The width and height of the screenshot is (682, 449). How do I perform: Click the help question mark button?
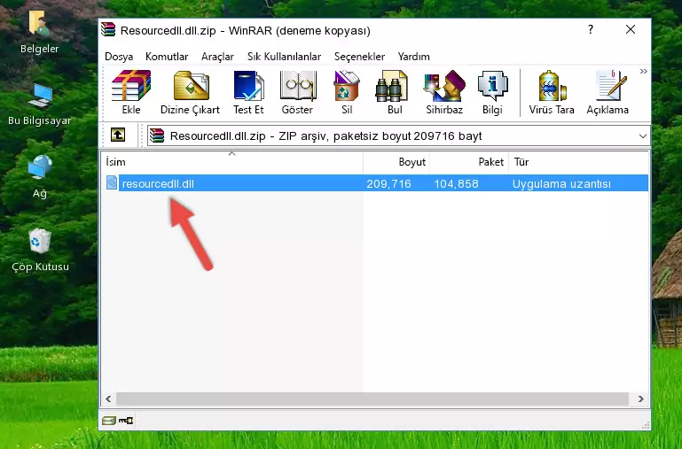click(591, 29)
